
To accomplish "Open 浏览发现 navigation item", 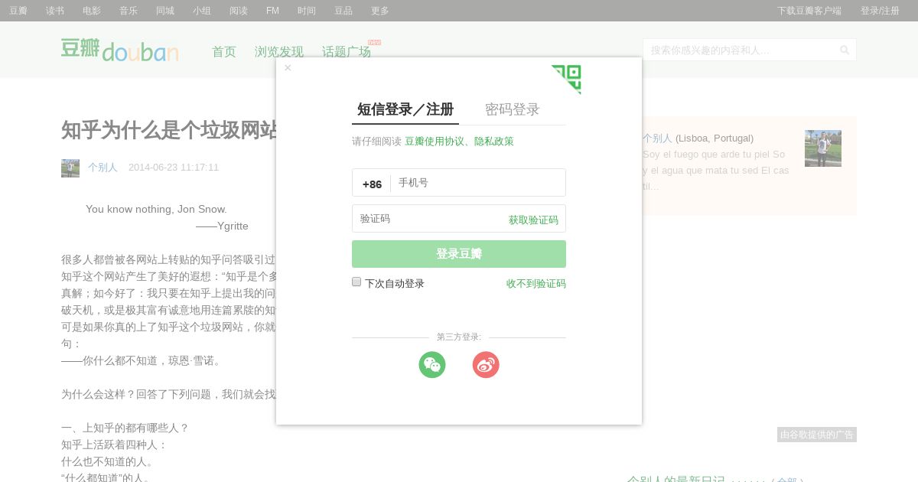I will (x=279, y=52).
